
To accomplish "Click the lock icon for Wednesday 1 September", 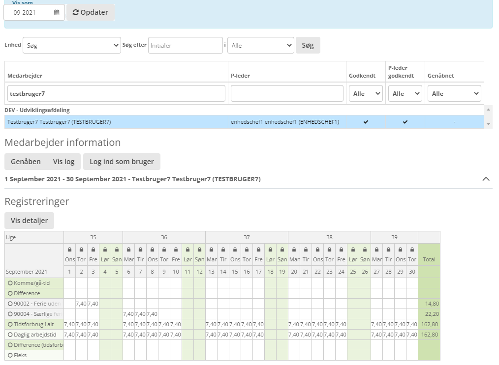I will [69, 250].
